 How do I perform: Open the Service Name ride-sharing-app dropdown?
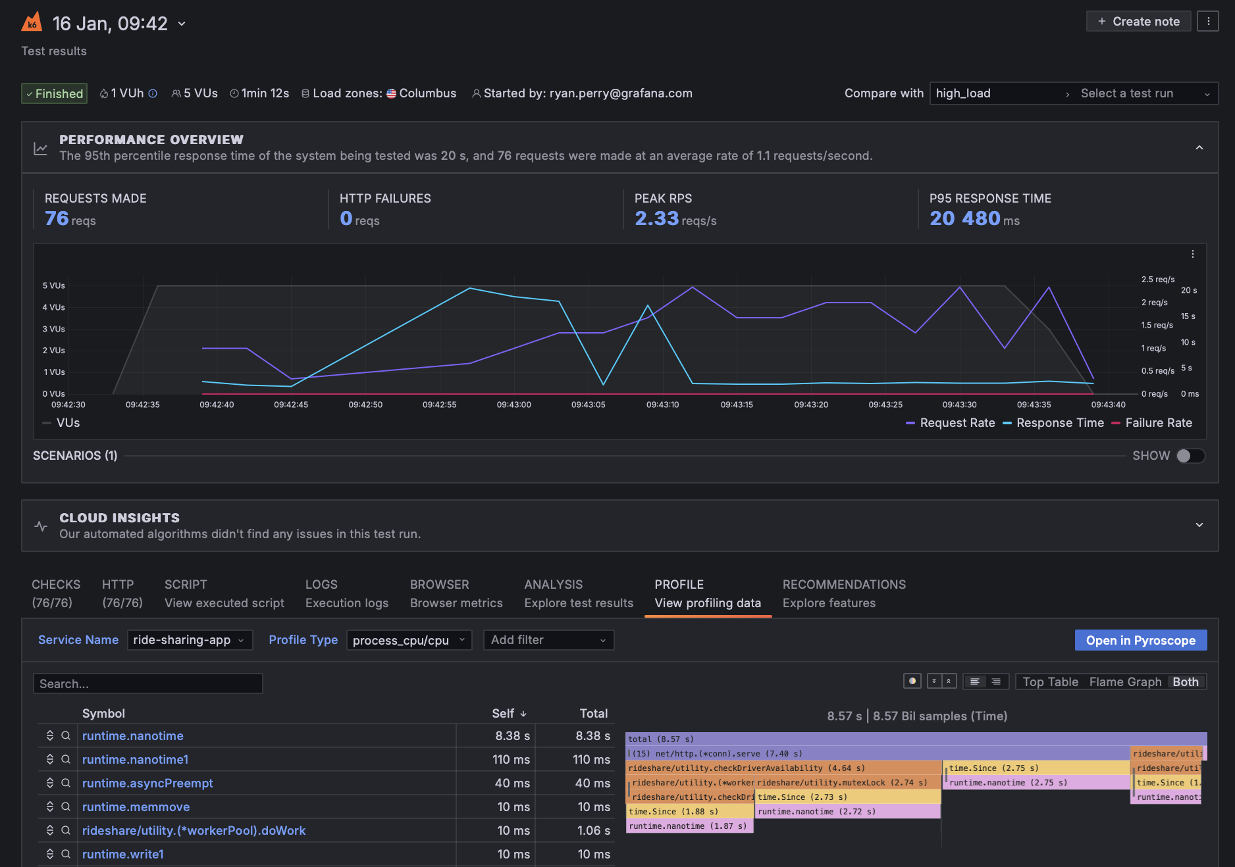point(190,640)
